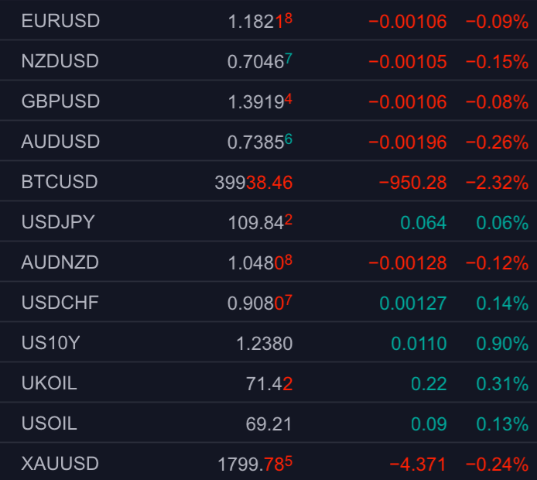Image resolution: width=537 pixels, height=480 pixels.
Task: Click USDJPY last price 109.84
Action: click(259, 223)
